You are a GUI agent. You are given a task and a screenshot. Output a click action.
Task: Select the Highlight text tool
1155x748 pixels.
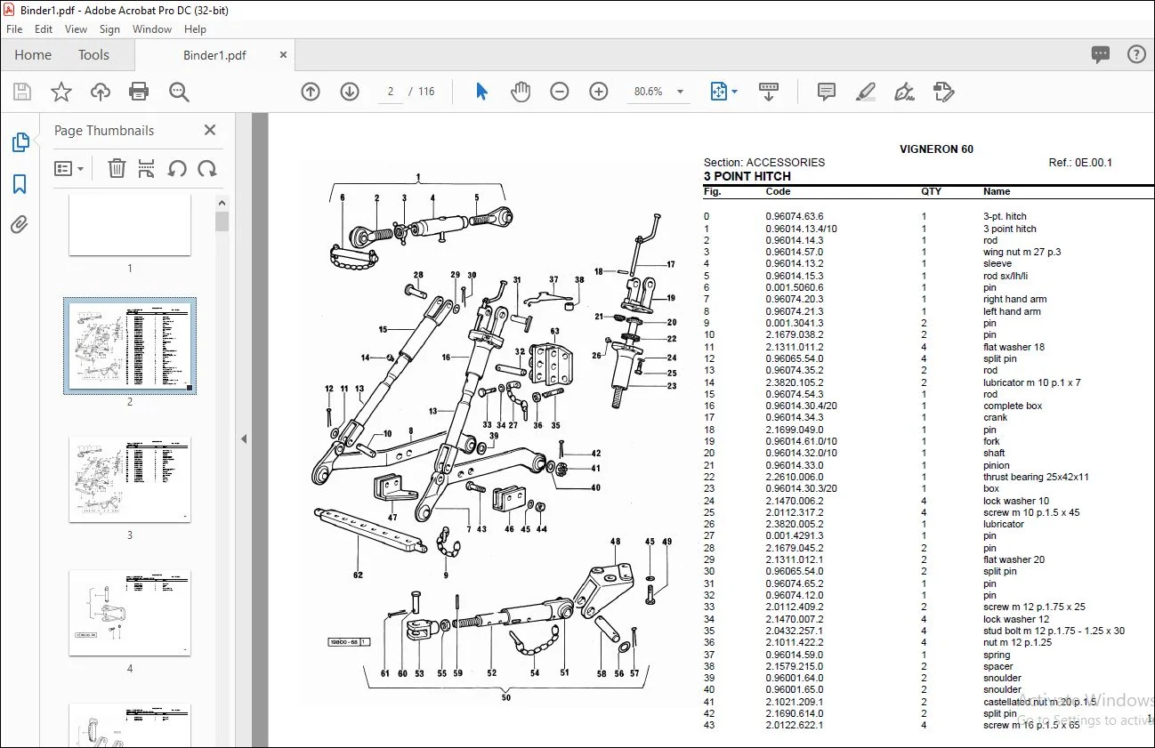866,92
